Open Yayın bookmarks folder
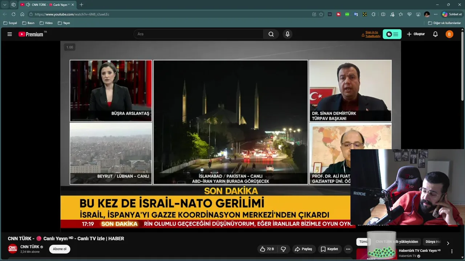465x261 pixels. [x=64, y=23]
